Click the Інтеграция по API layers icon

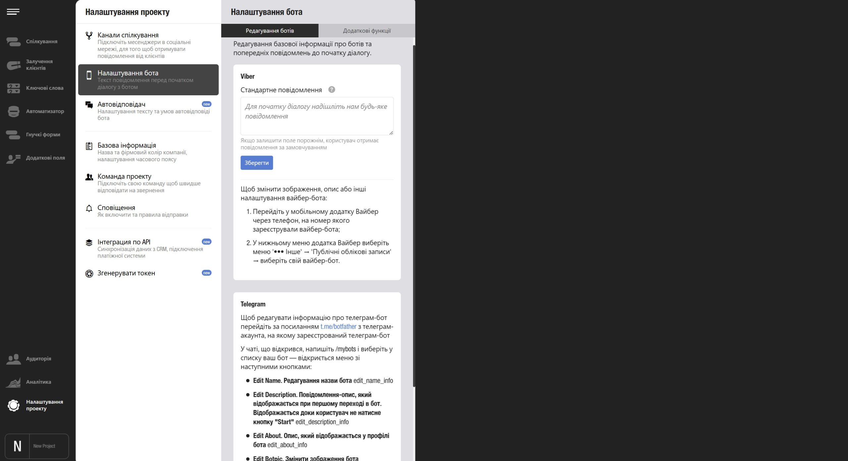click(89, 243)
